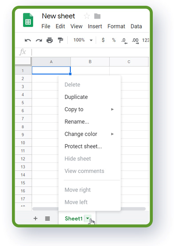The width and height of the screenshot is (186, 246).
Task: Activate the paint format tool
Action: coord(60,40)
